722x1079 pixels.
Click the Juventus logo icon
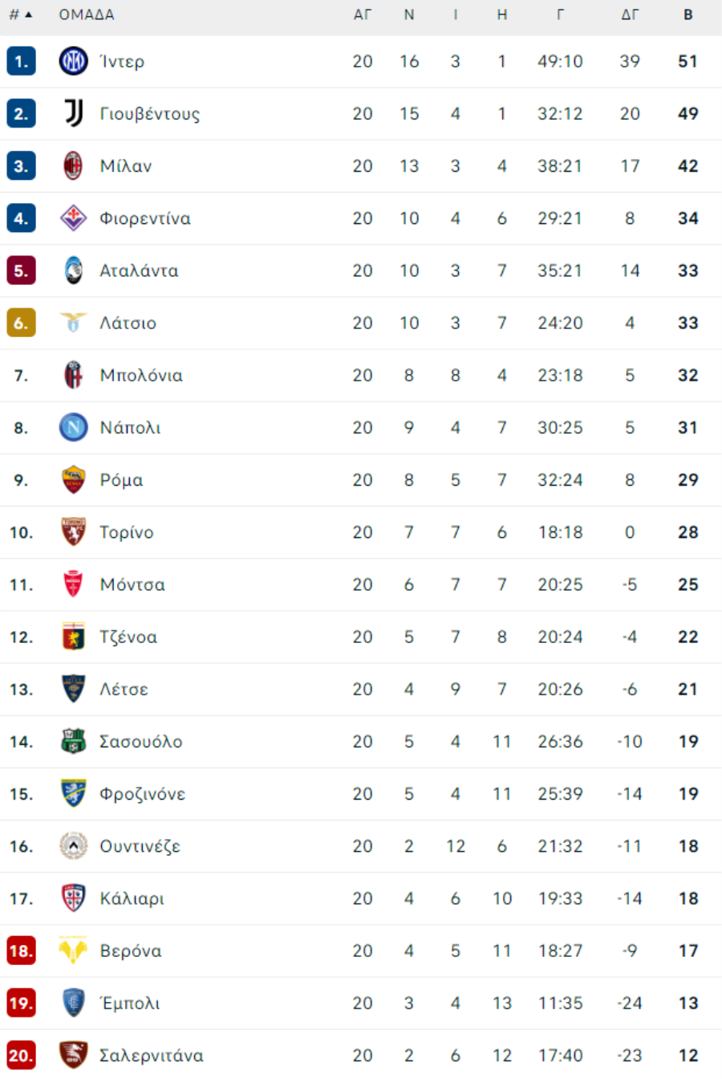[74, 113]
